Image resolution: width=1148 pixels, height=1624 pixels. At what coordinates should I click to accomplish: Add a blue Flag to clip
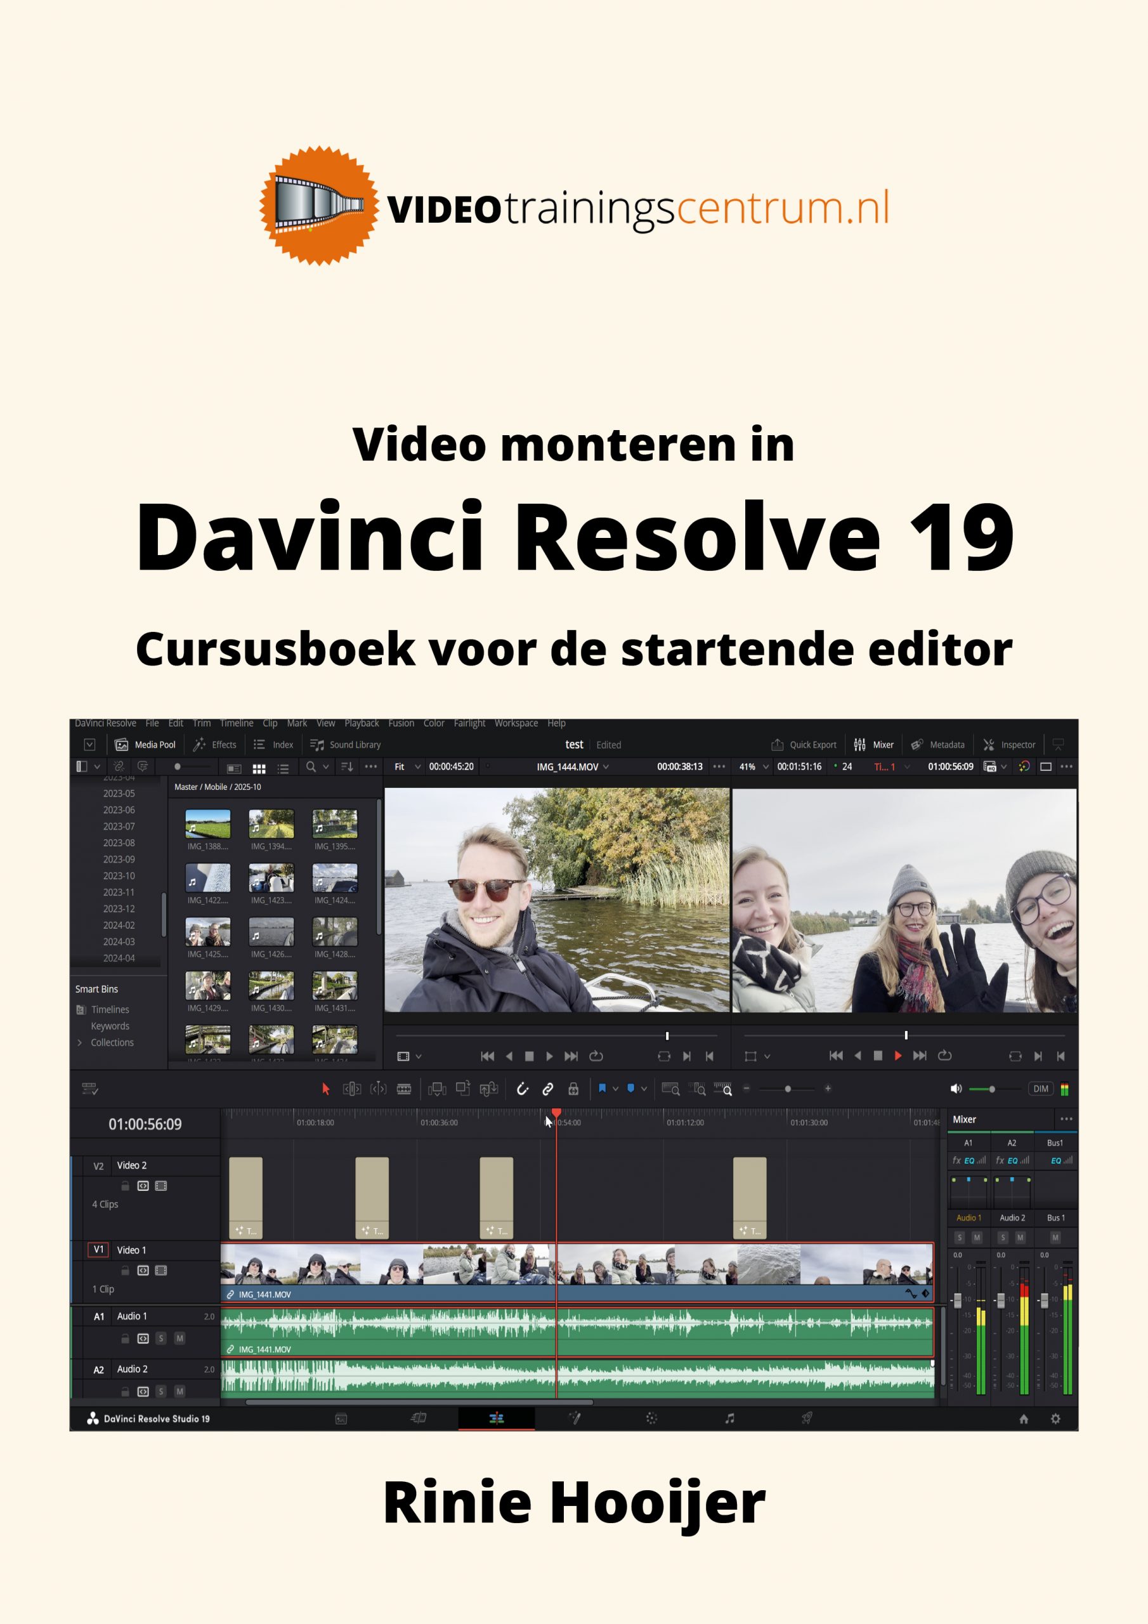tap(602, 1089)
